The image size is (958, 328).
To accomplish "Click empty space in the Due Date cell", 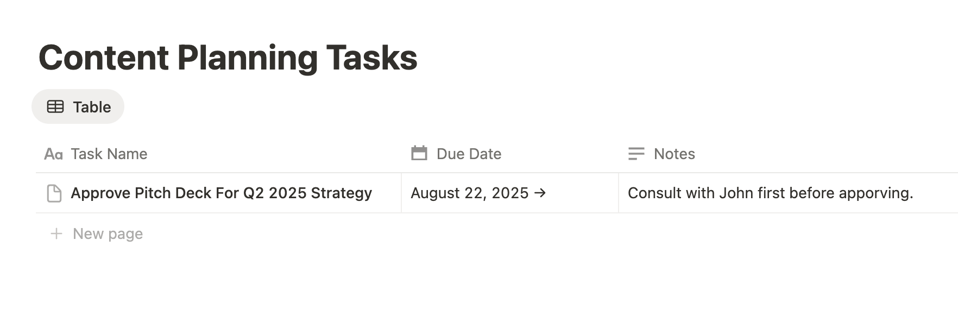I will pyautogui.click(x=584, y=193).
